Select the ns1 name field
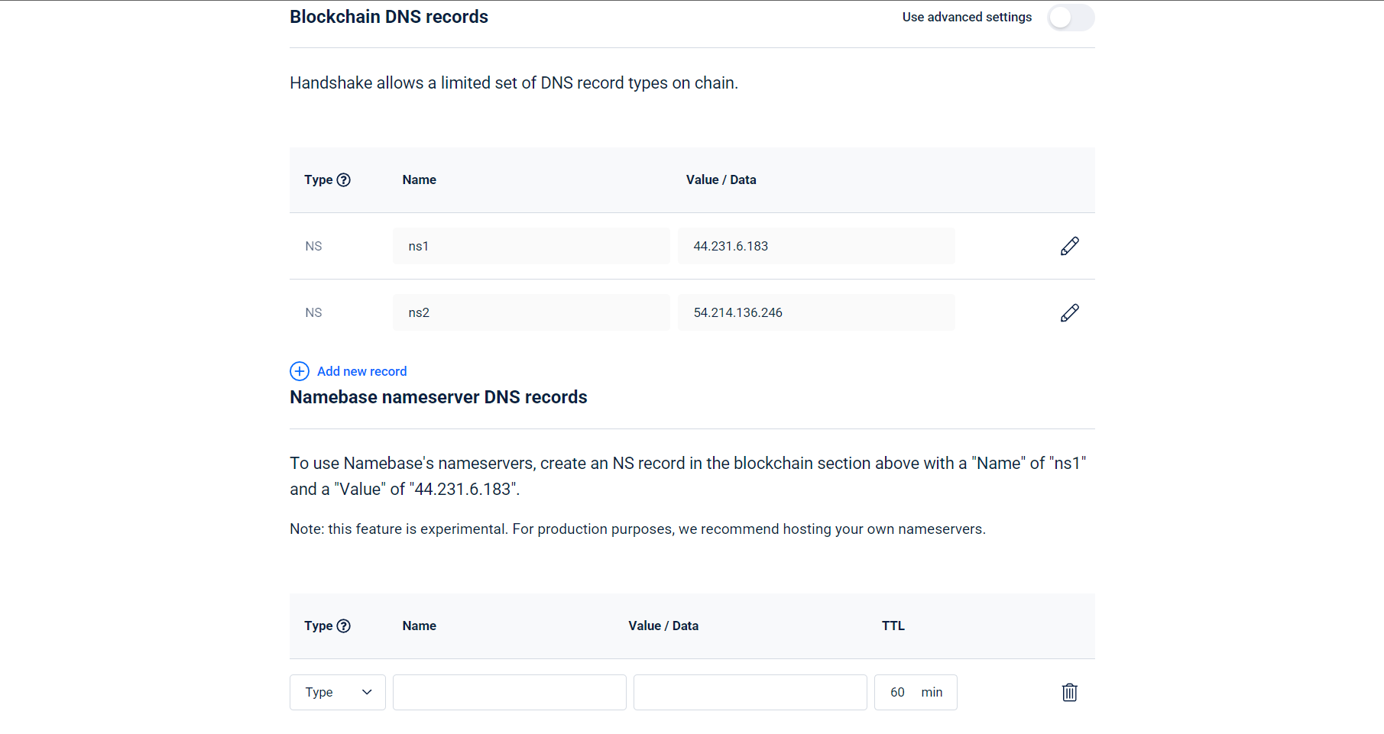Viewport: 1384px width, 734px height. [530, 246]
